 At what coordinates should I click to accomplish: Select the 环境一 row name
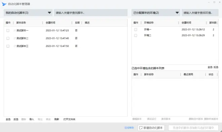coord(148,30)
